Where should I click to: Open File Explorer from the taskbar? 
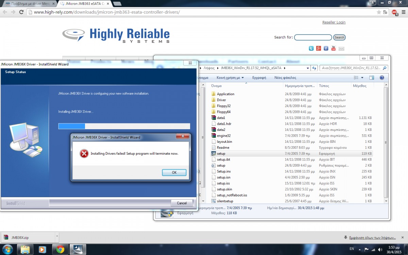(x=25, y=250)
